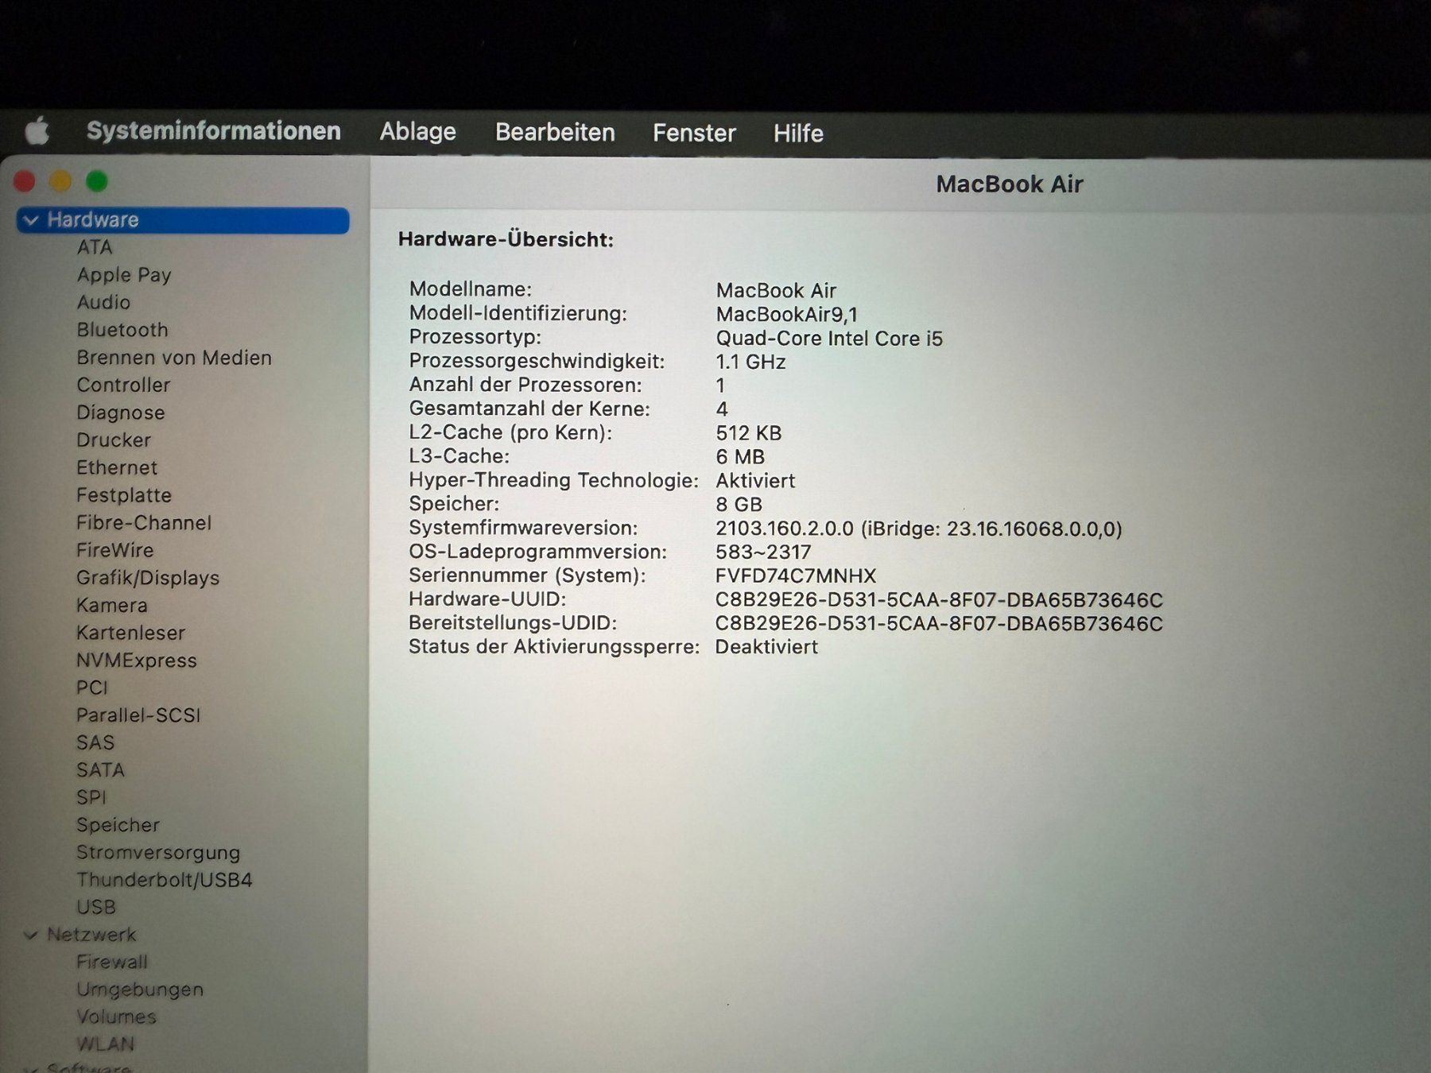Click the OS-Ladeprogrammversion value 583~2317
The height and width of the screenshot is (1073, 1431).
(x=762, y=552)
